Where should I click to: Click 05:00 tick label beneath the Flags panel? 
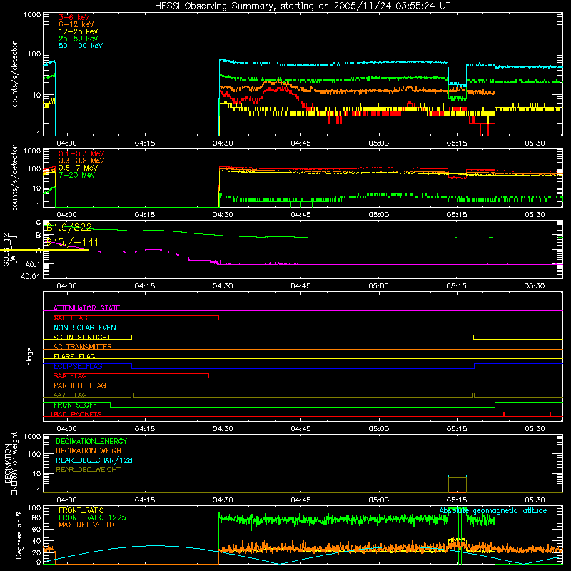point(379,429)
